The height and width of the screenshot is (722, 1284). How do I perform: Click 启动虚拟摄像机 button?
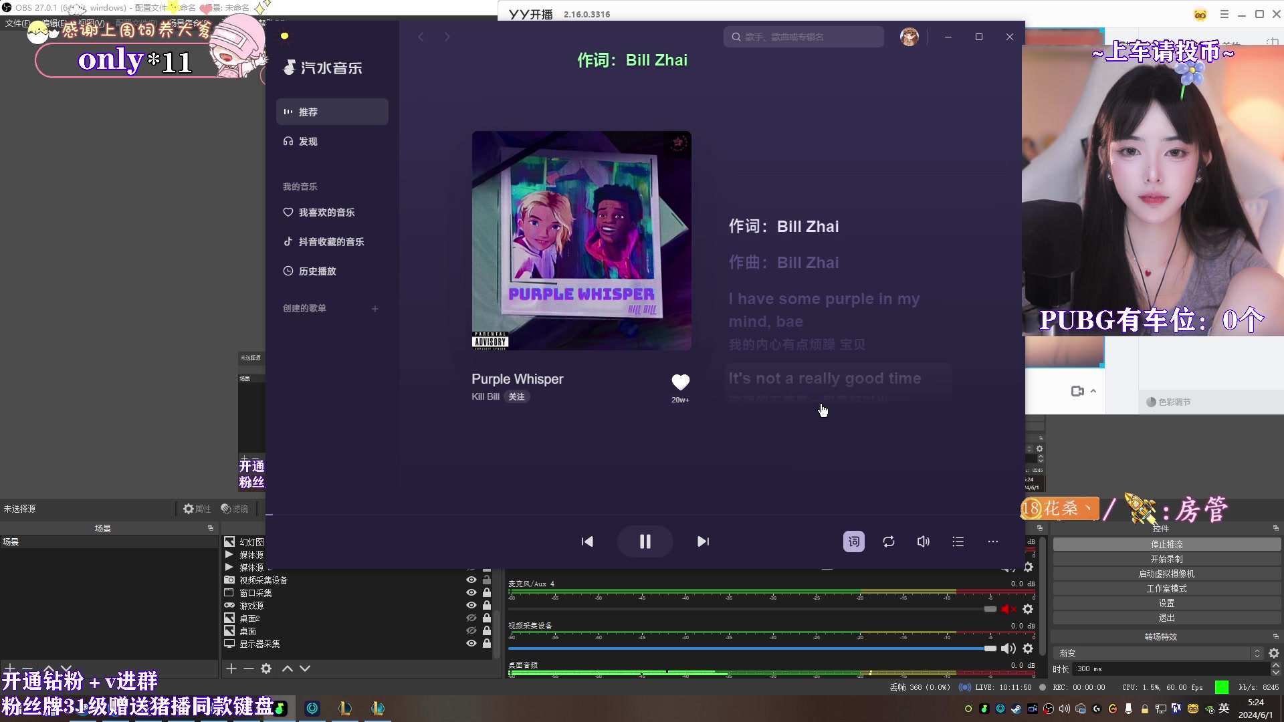click(1167, 574)
